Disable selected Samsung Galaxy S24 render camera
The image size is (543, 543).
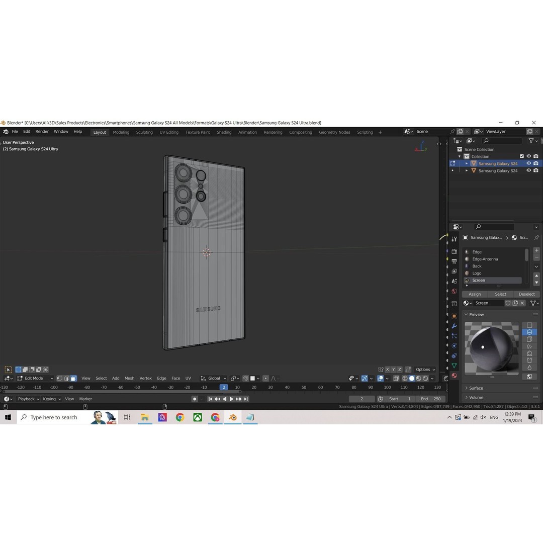tap(536, 163)
